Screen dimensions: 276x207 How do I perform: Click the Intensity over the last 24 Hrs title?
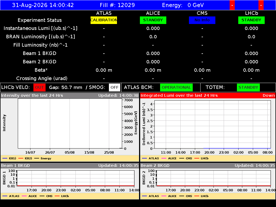32,95
